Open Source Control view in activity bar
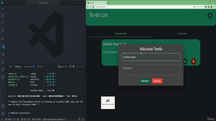This screenshot has height=121, width=216. tap(3, 31)
